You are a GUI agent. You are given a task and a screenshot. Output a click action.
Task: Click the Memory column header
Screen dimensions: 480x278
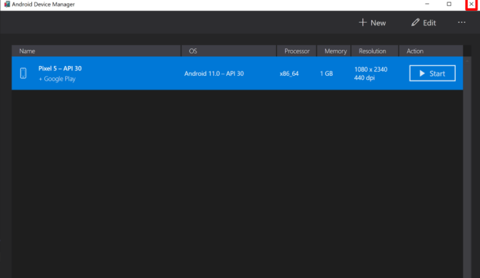click(x=334, y=51)
